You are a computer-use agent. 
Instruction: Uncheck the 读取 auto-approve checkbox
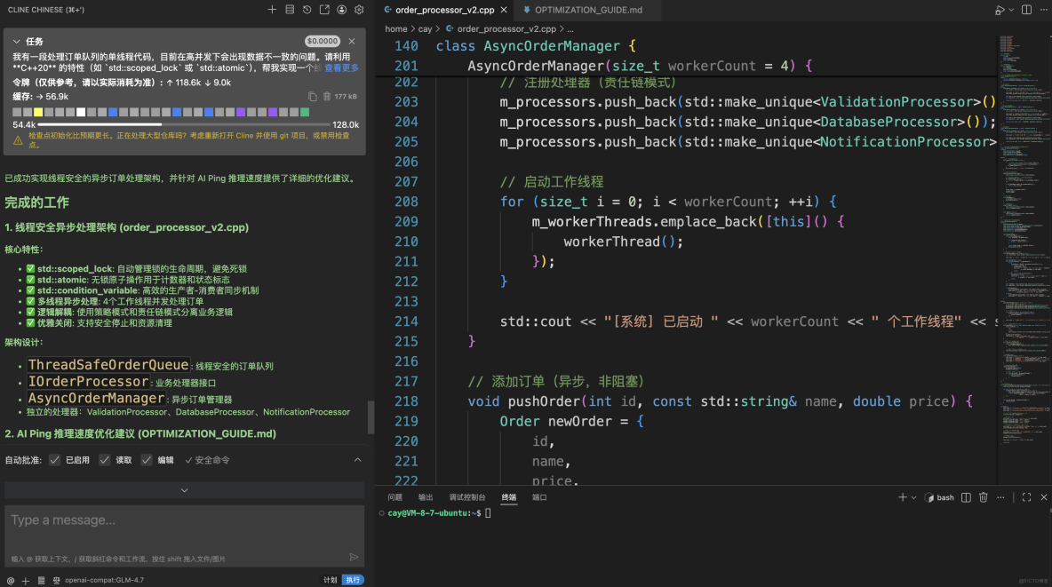pos(105,460)
